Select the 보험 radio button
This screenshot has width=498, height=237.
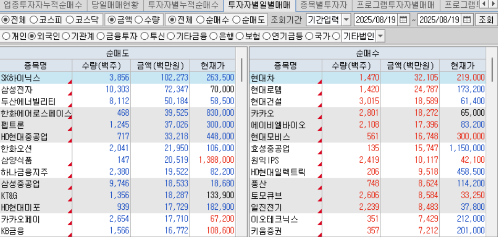point(240,36)
